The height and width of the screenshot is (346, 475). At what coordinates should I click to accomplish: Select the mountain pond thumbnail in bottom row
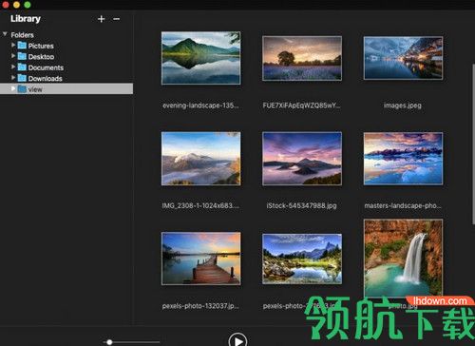[302, 259]
